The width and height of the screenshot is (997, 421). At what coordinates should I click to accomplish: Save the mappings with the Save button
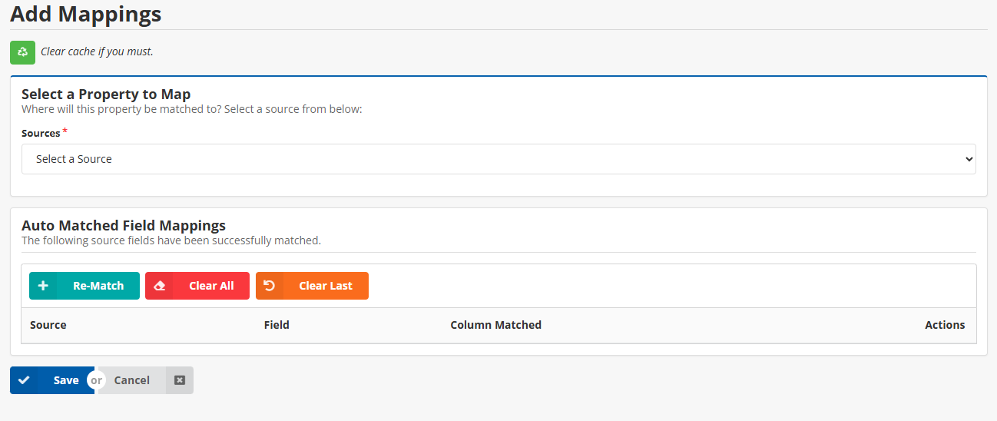[x=65, y=380]
